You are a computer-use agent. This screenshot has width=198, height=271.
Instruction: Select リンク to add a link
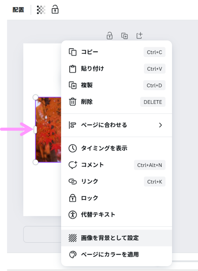[89, 182]
